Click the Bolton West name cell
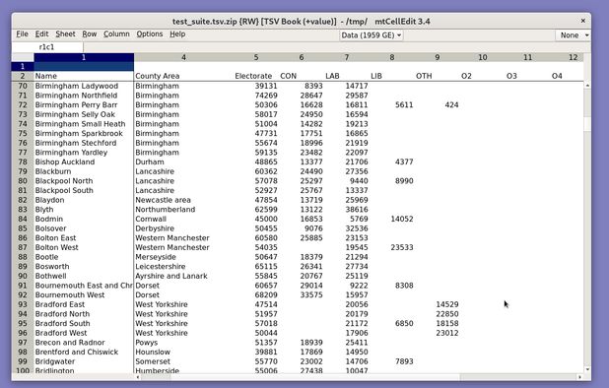This screenshot has height=388, width=609. [84, 247]
